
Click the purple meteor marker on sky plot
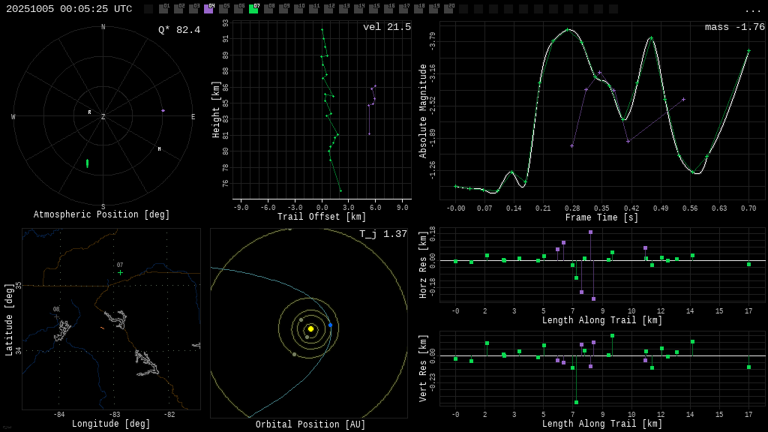coord(163,110)
